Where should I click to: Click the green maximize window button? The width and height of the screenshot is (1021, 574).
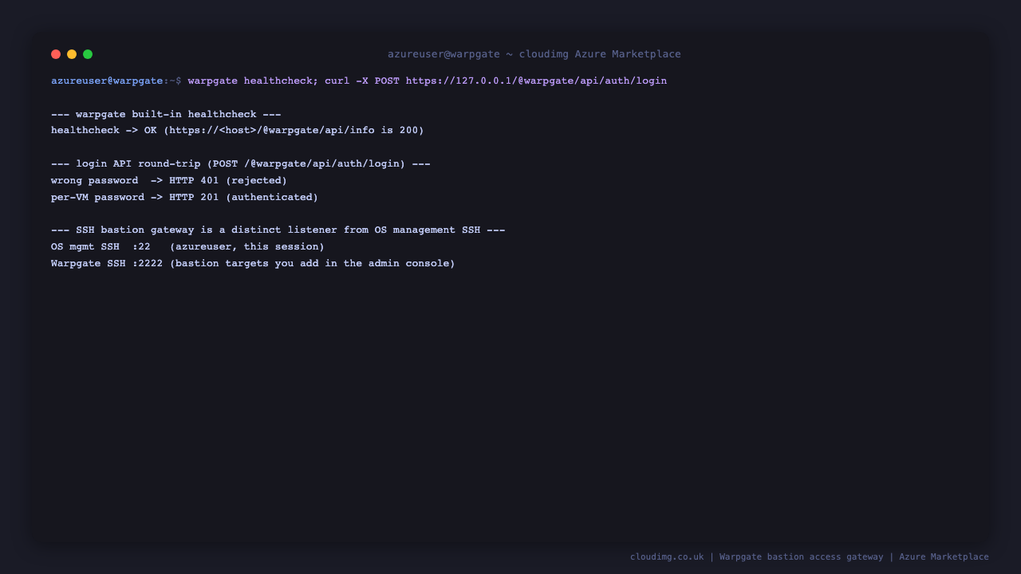tap(88, 54)
